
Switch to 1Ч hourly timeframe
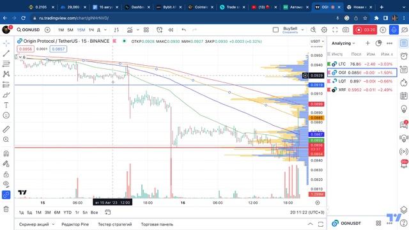[91, 30]
